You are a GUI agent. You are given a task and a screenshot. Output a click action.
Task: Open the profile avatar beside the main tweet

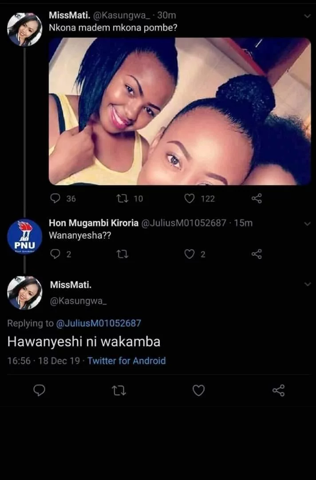(x=25, y=293)
